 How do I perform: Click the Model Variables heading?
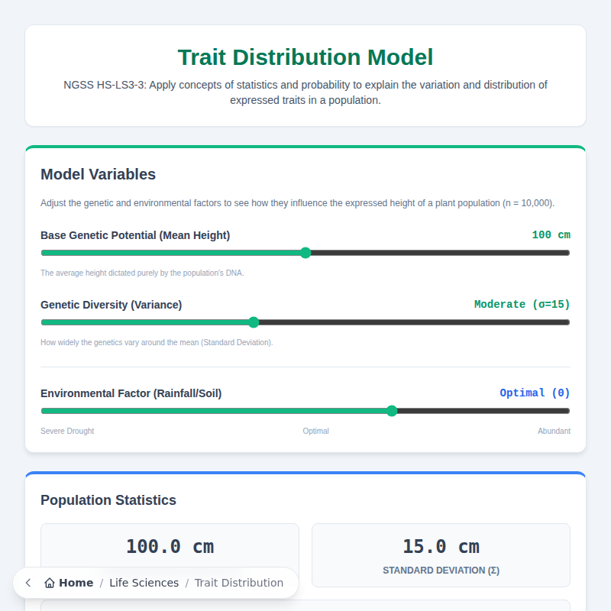pos(98,174)
